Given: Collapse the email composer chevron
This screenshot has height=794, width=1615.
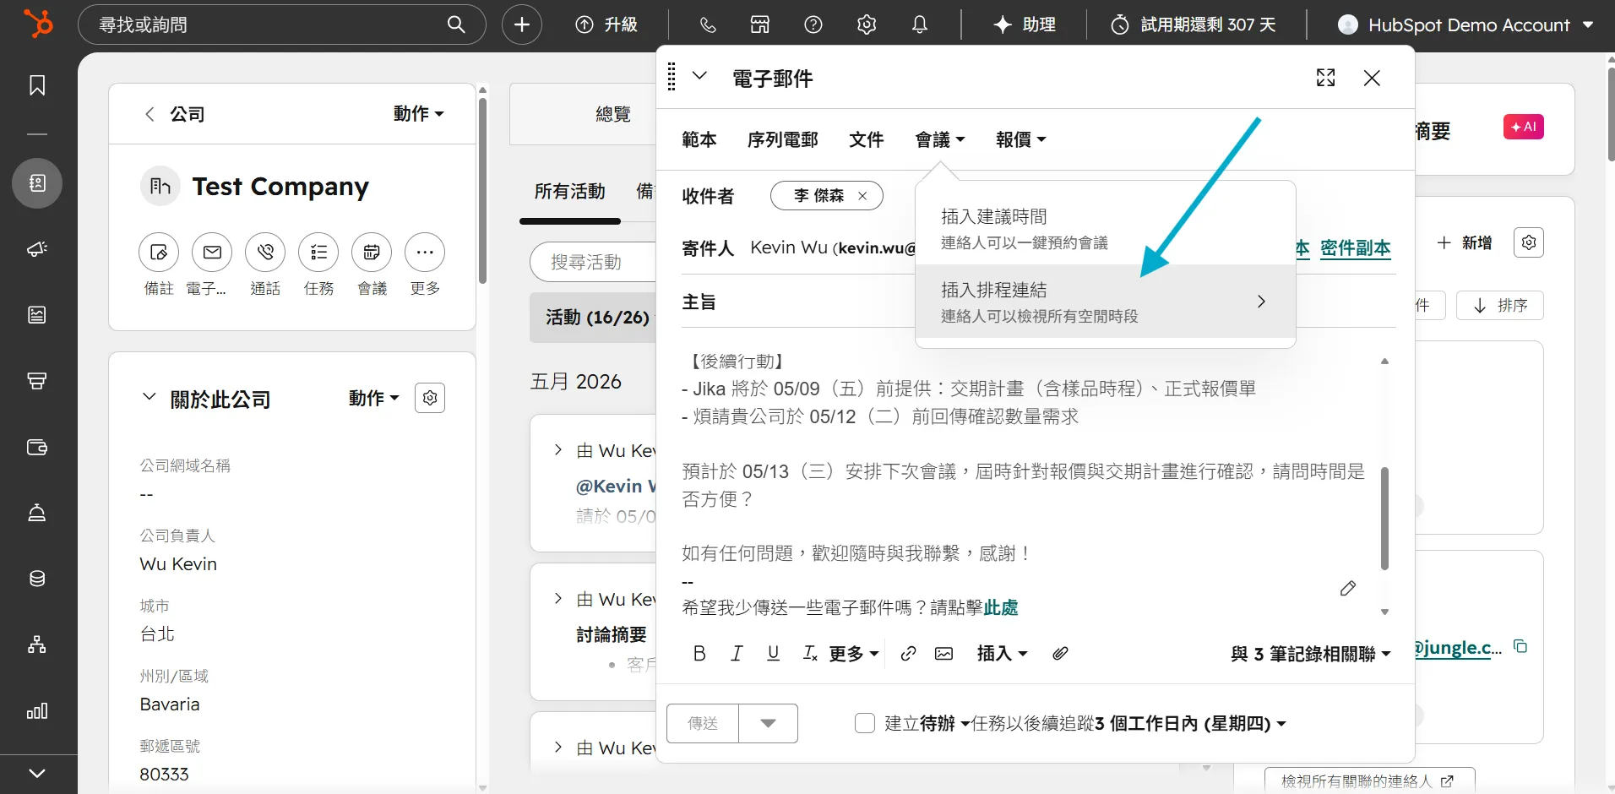Looking at the screenshot, I should (x=699, y=76).
